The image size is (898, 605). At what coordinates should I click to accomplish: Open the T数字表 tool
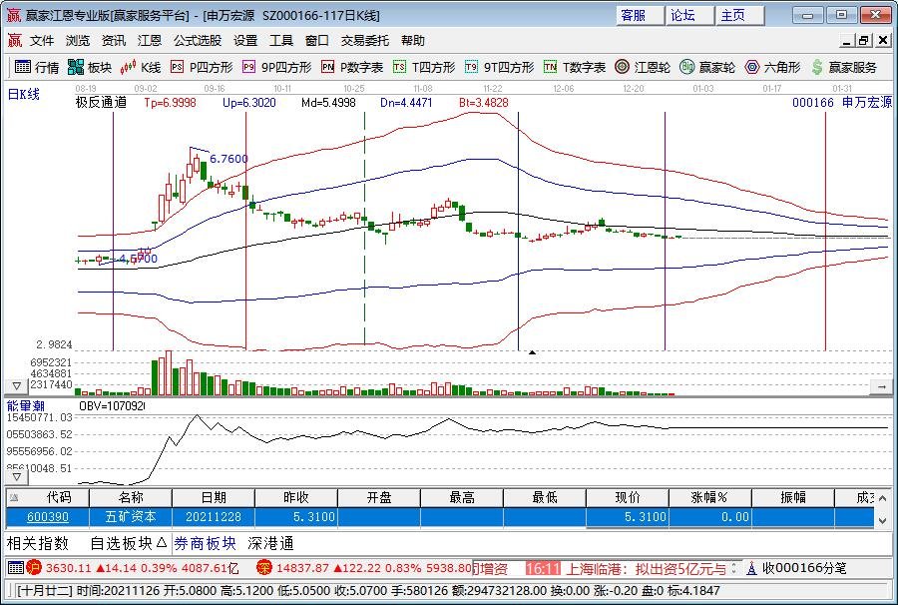point(575,68)
